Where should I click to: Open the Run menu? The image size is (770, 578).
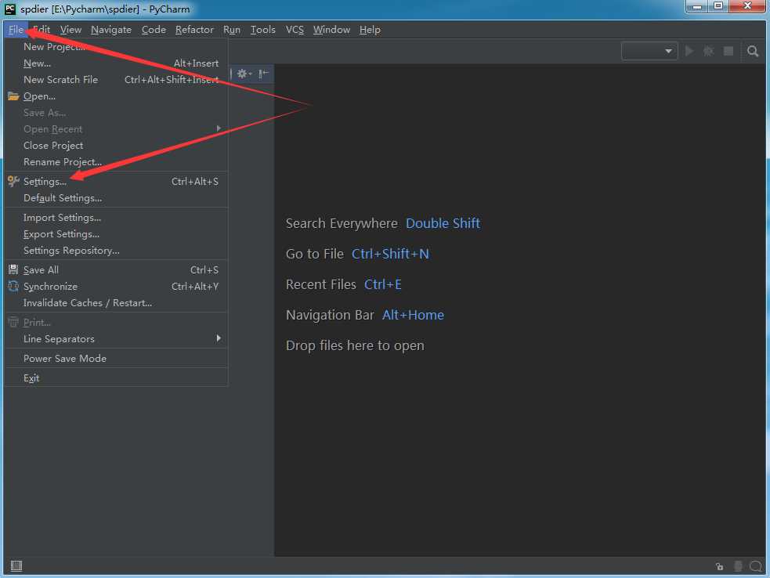(x=232, y=30)
